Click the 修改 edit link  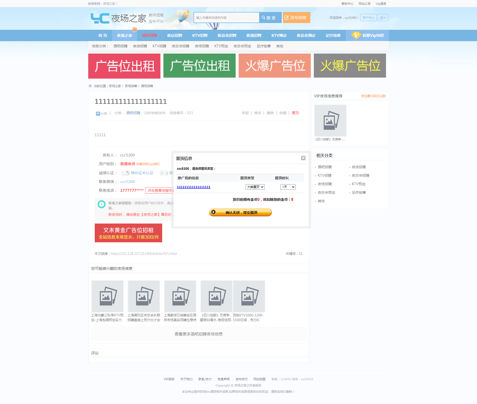click(x=257, y=113)
